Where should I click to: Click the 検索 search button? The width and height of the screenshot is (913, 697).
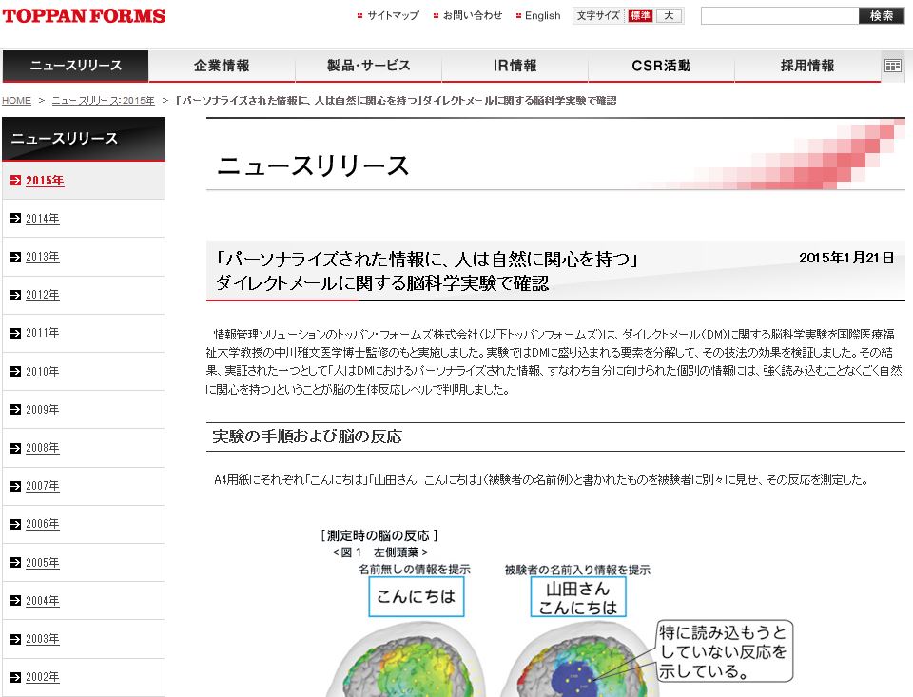pyautogui.click(x=882, y=16)
